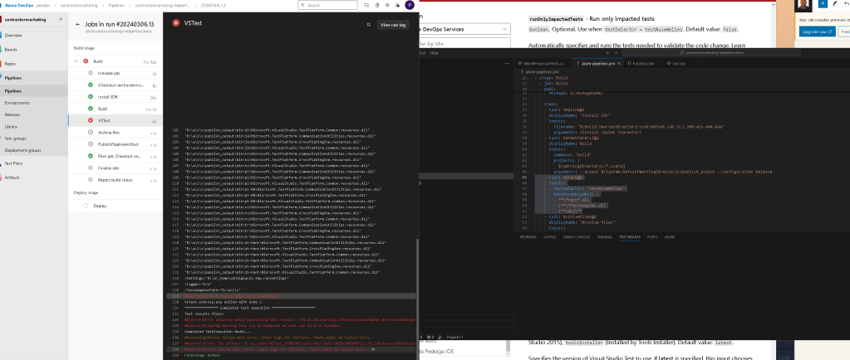Open the OUTPUT panel tab
The width and height of the screenshot is (850, 360).
click(550, 237)
